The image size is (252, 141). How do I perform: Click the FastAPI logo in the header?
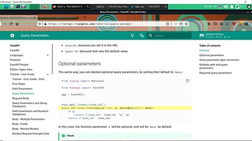pyautogui.click(x=12, y=36)
